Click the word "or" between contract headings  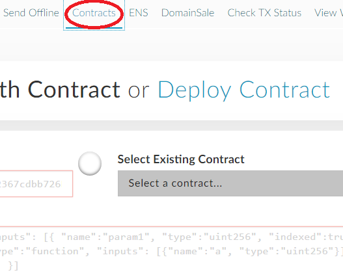139,91
